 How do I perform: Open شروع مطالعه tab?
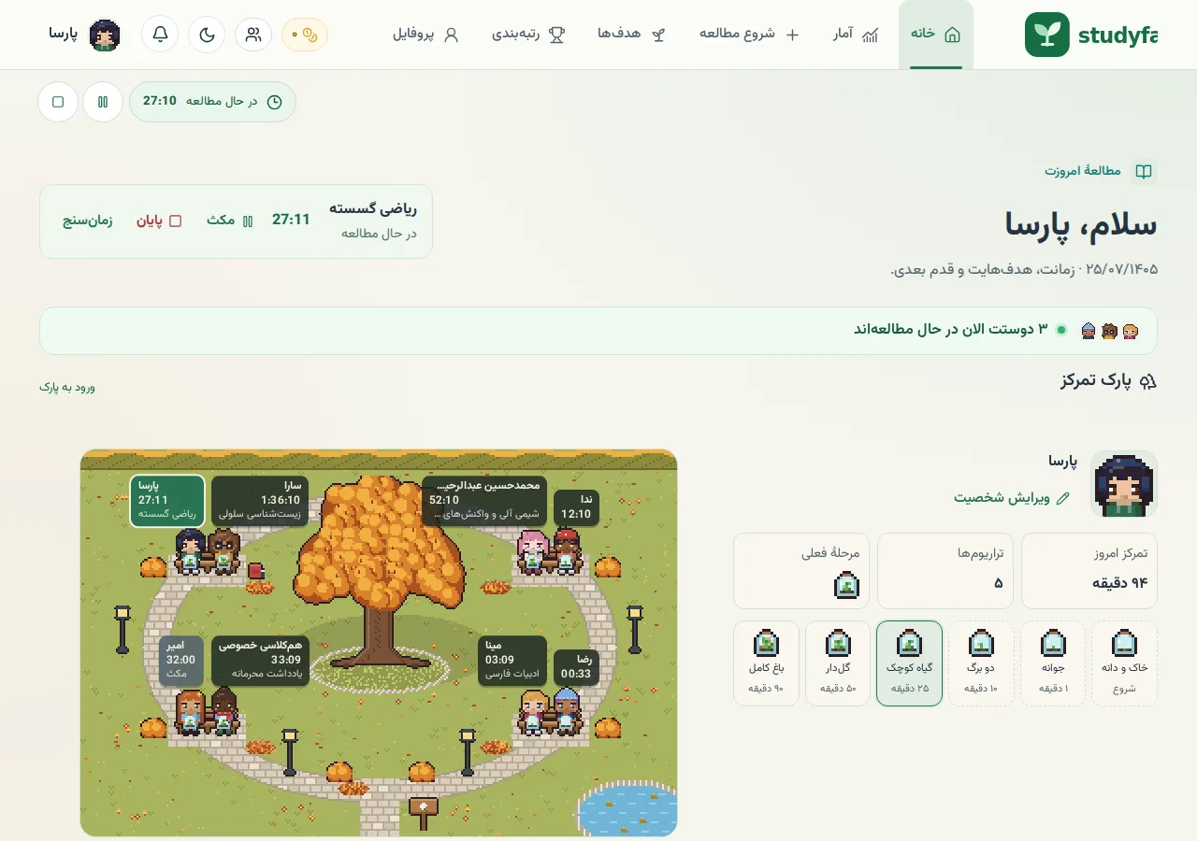click(750, 35)
